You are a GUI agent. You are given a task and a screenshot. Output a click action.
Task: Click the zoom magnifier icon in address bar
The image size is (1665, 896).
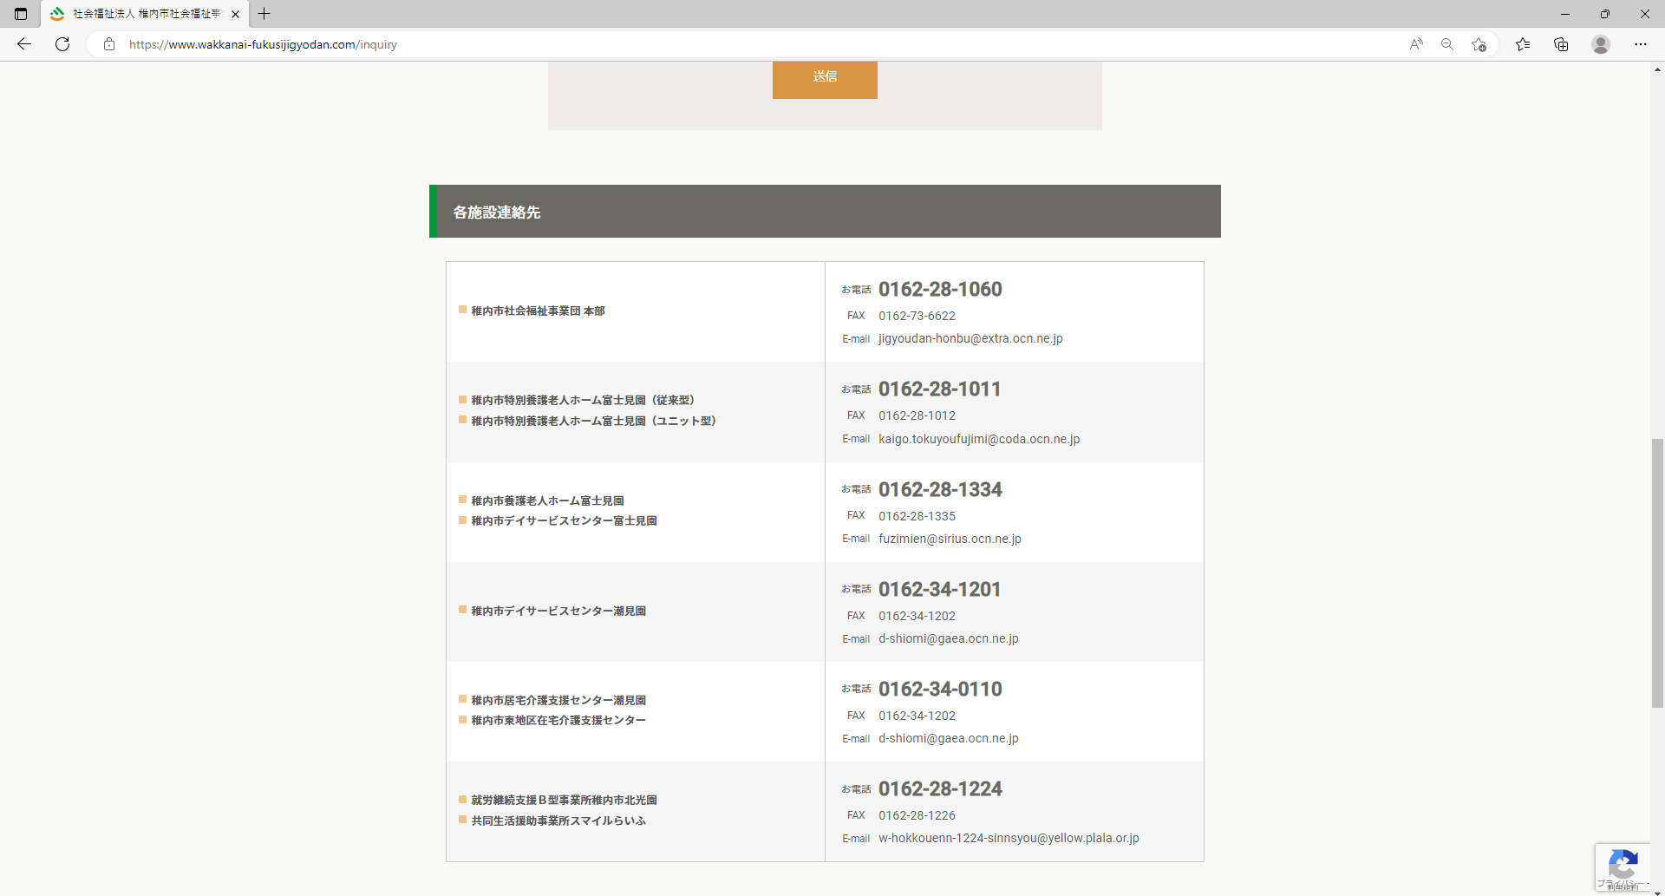click(1447, 44)
